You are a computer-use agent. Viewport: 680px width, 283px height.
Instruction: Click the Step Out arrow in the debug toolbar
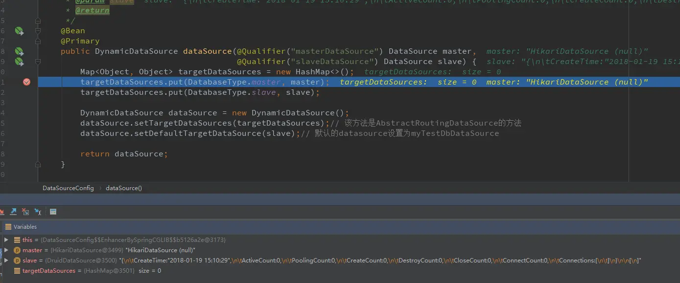click(x=13, y=212)
